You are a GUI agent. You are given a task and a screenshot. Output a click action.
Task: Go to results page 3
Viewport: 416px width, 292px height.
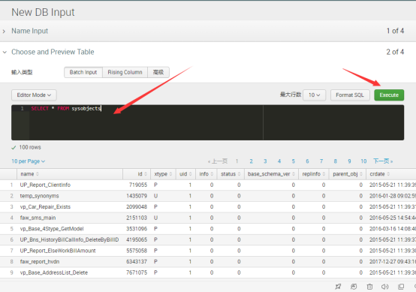pos(265,161)
